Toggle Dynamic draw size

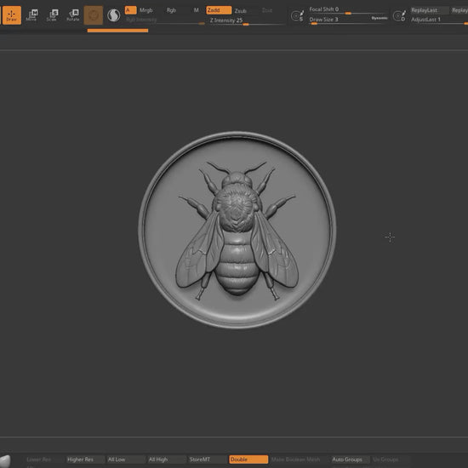click(x=380, y=18)
